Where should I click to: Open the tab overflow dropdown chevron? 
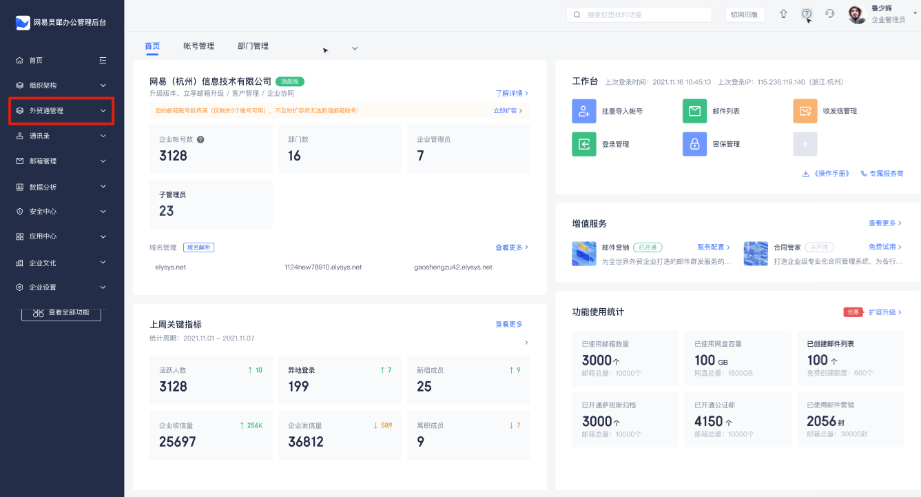(x=355, y=48)
